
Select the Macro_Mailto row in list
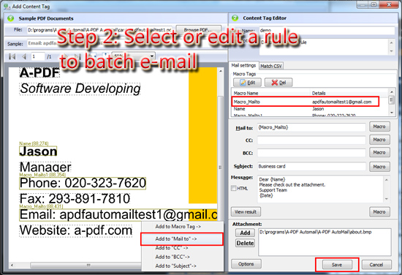point(306,102)
